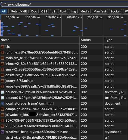Filter requests by JS
Screen dimensions: 128x140
(54, 11)
